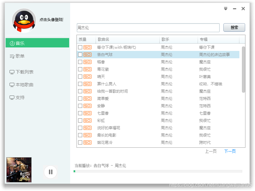Click the penguin avatar to log in
Image resolution: width=255 pixels, height=191 pixels.
pyautogui.click(x=24, y=21)
